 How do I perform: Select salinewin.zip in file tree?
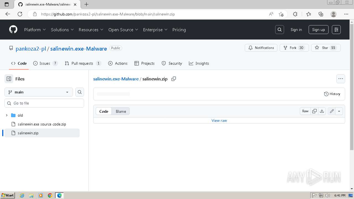[x=42, y=133]
